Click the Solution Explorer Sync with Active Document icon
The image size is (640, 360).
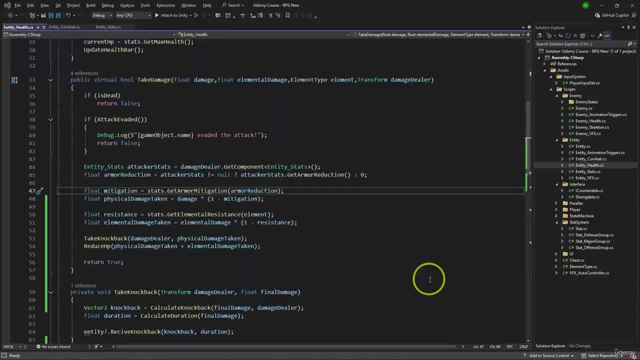561,35
